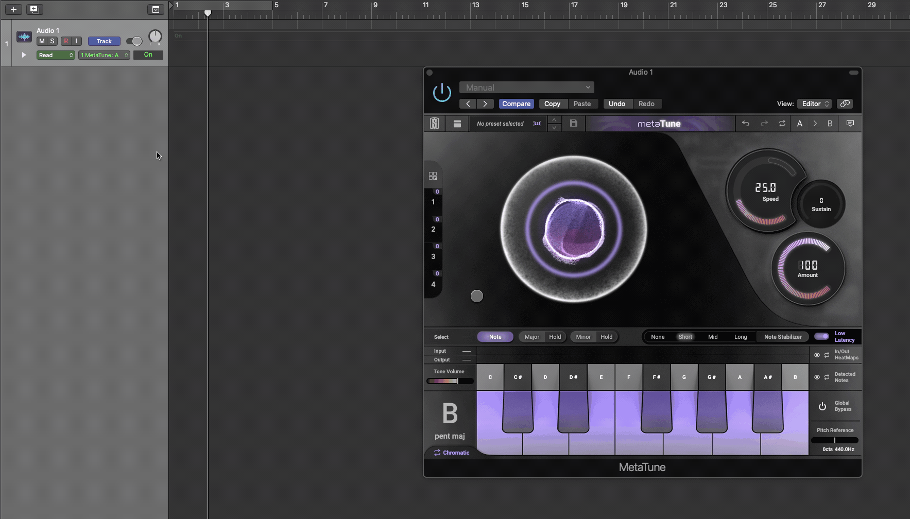Select the A preset slot

tap(800, 124)
